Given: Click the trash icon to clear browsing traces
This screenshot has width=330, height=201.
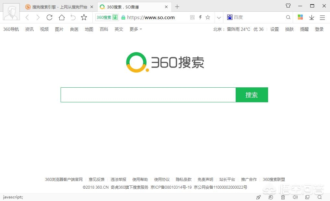Looking at the screenshot, I should coord(283,197).
